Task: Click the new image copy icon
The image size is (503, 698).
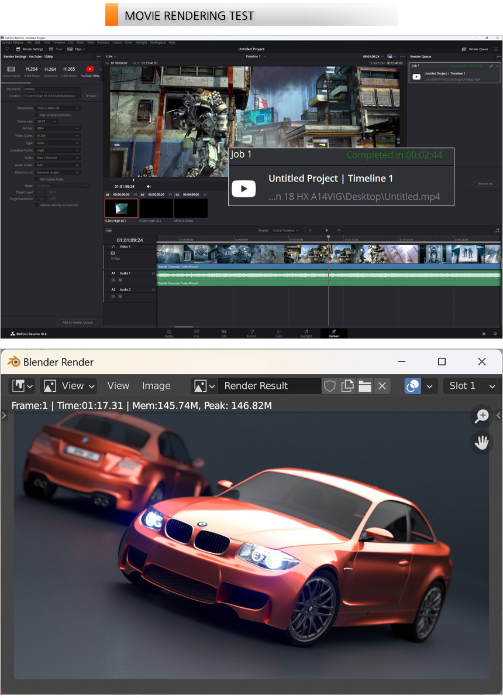Action: (348, 386)
